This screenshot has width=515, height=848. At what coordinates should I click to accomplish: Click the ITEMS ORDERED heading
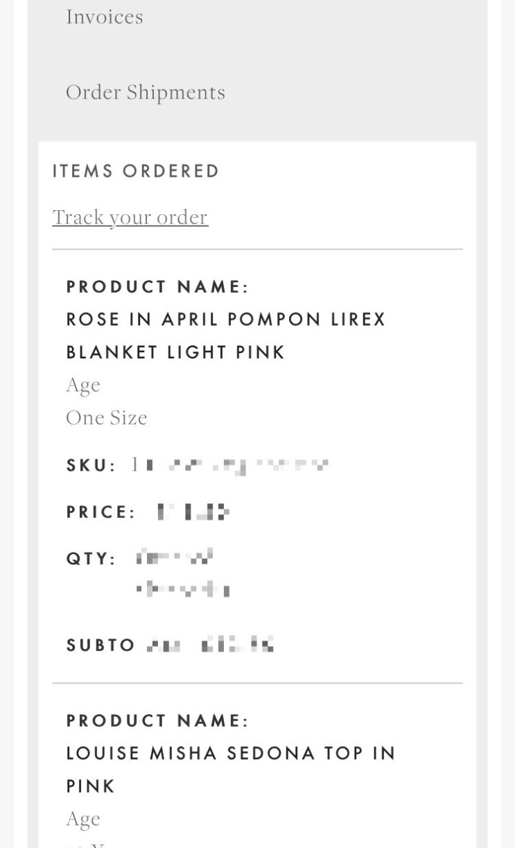tap(136, 171)
